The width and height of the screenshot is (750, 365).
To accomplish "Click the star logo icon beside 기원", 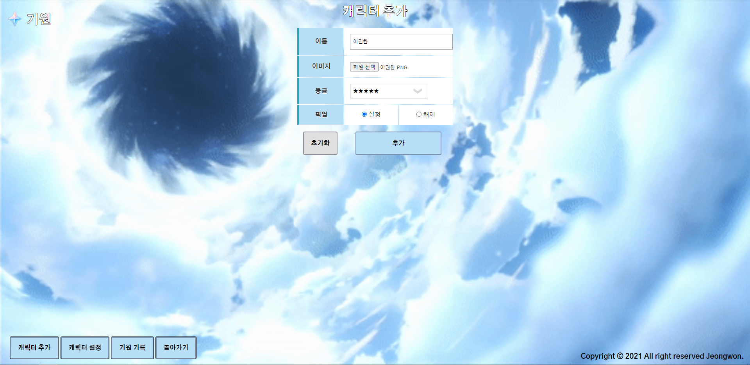I will tap(15, 19).
